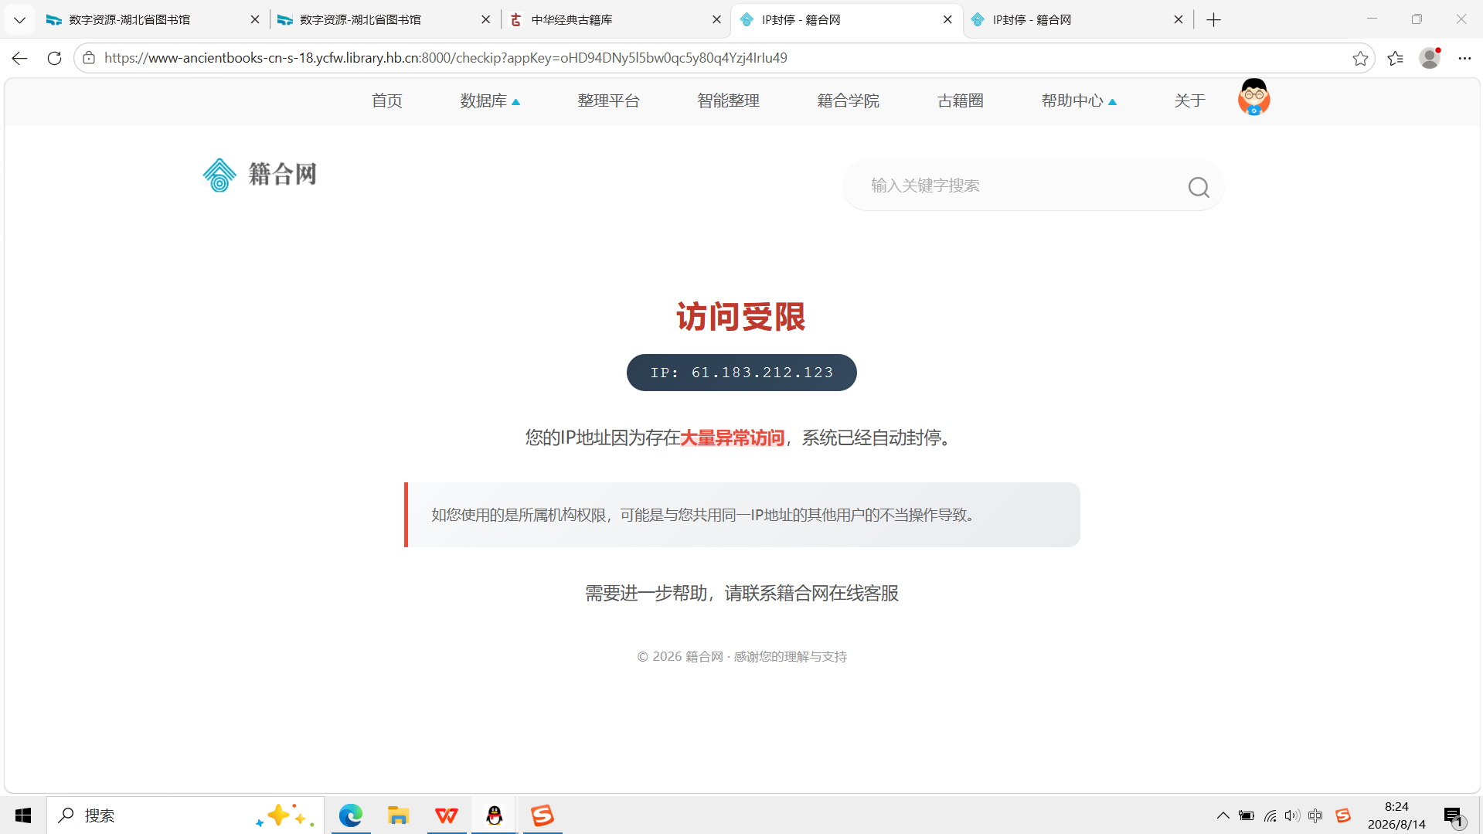The height and width of the screenshot is (834, 1483).
Task: Open the tab search dropdown arrow
Action: pos(19,20)
